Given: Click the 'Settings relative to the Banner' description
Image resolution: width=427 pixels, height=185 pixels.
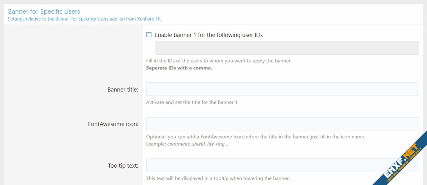Looking at the screenshot, I should point(85,19).
